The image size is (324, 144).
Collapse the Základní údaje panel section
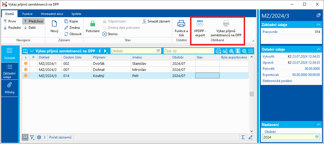click(x=318, y=25)
